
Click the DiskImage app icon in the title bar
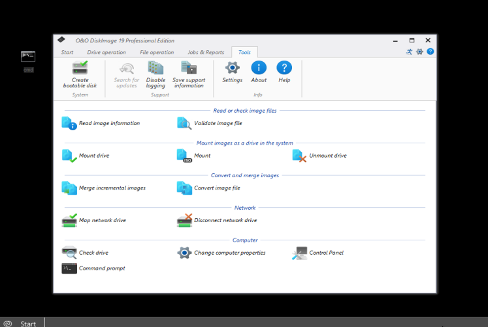(x=61, y=39)
